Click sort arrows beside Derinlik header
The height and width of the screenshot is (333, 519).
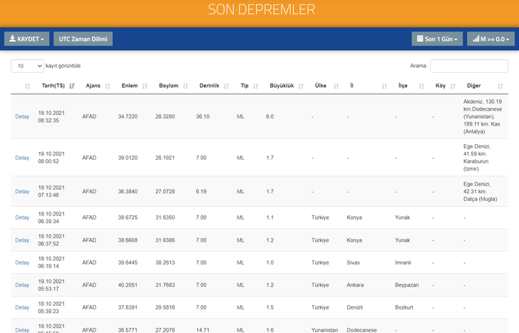[x=227, y=86]
